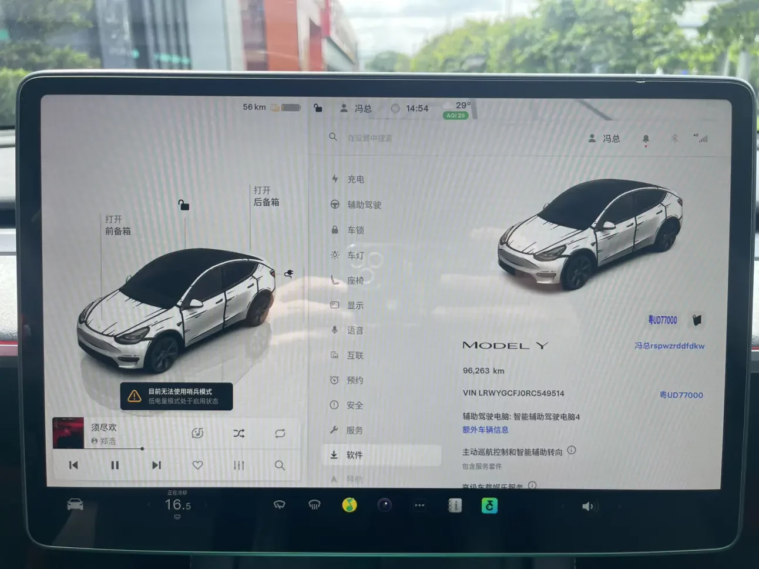759x569 pixels.
Task: Toggle repeat playback mode
Action: 280,433
